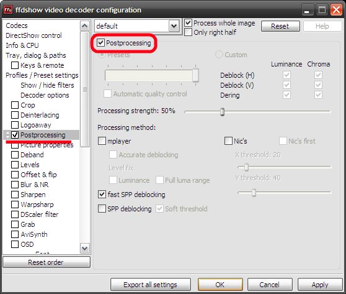This screenshot has width=346, height=294.
Task: Tick the Only right half checkbox
Action: click(188, 32)
